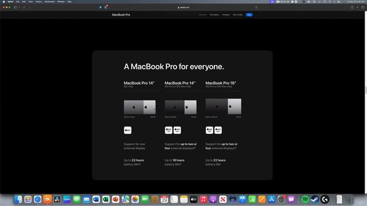
Task: Open the Apple TV app in the Dock
Action: coord(194,199)
